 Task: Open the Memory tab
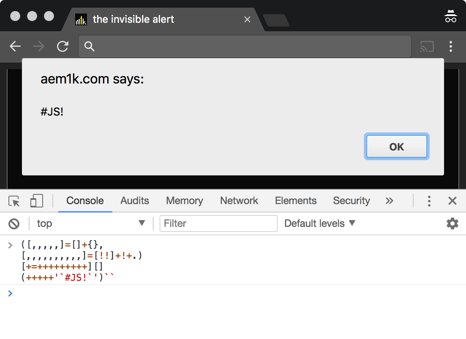click(x=184, y=201)
